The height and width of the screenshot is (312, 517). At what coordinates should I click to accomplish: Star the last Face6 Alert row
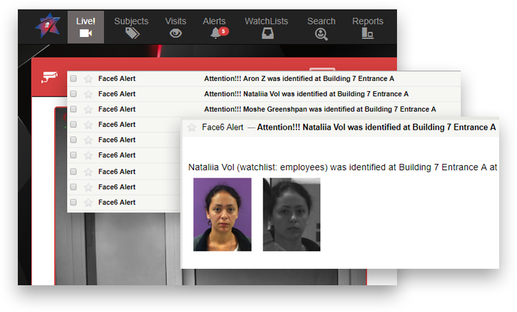pos(88,202)
